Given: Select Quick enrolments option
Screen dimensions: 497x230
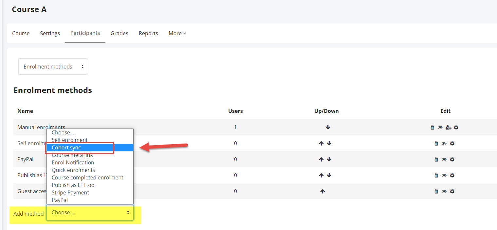Looking at the screenshot, I should [90, 170].
